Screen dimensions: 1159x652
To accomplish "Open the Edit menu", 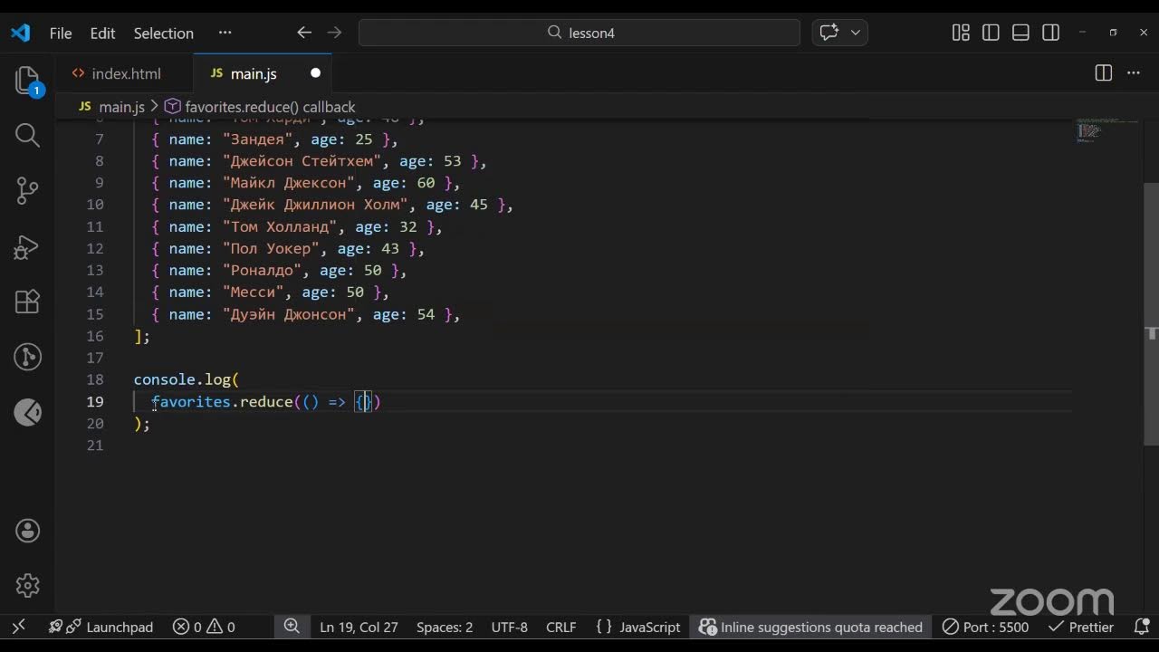I will tap(102, 33).
